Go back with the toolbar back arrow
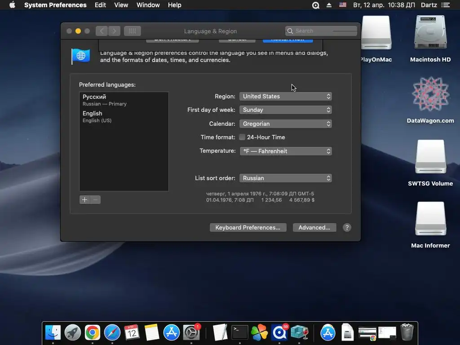Image resolution: width=460 pixels, height=345 pixels. 102,31
